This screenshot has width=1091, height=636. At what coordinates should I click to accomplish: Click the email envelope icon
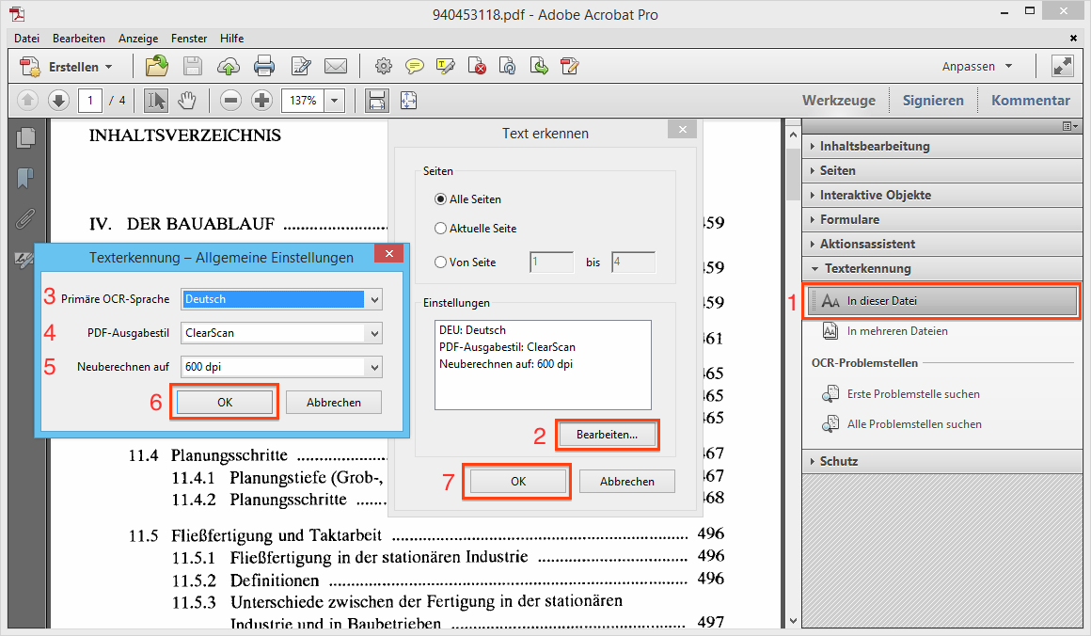[335, 67]
